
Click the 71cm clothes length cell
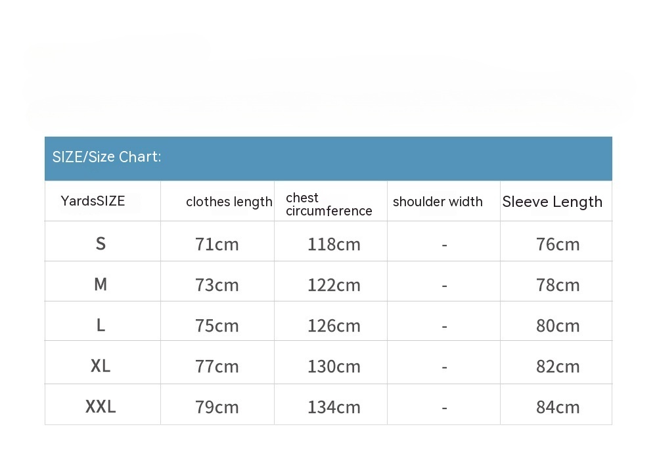click(217, 244)
